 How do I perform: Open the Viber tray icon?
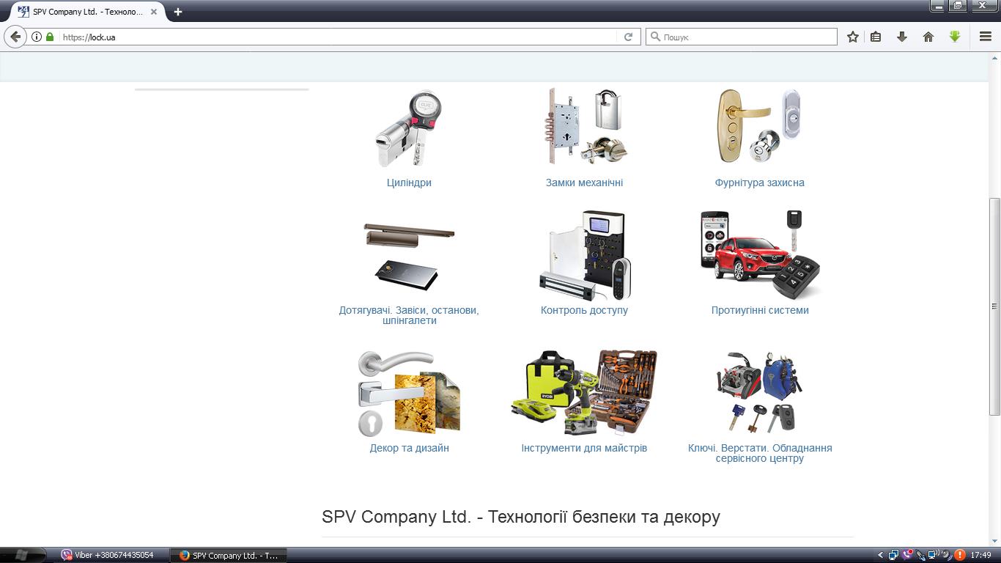pyautogui.click(x=907, y=556)
